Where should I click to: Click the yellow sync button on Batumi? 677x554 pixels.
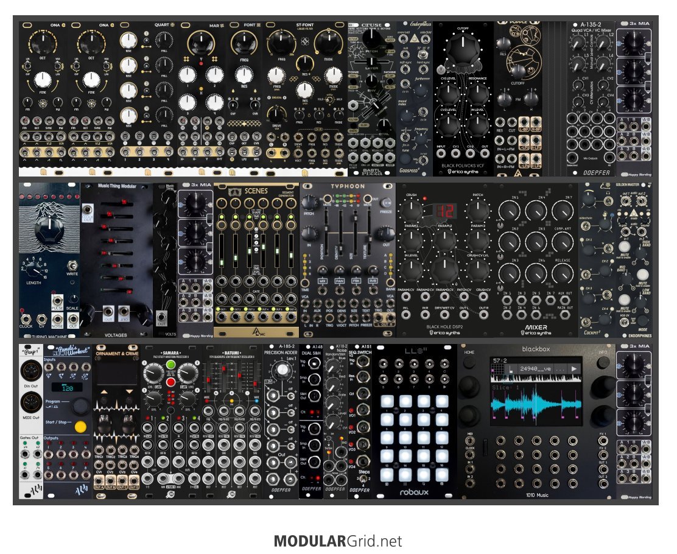coord(232,401)
